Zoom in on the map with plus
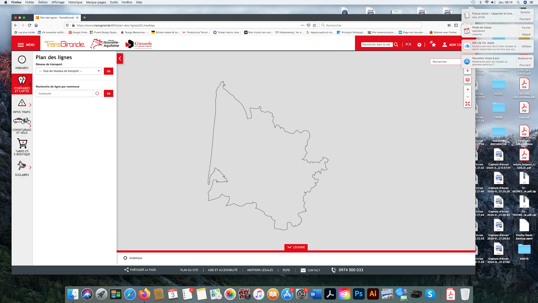 click(468, 89)
